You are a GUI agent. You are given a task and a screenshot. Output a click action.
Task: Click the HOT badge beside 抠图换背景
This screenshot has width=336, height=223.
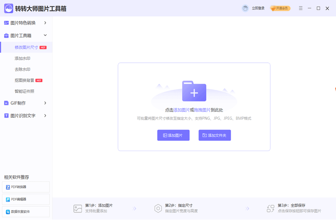39,80
